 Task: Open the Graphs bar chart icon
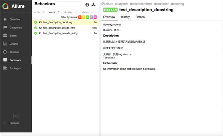click(5, 44)
